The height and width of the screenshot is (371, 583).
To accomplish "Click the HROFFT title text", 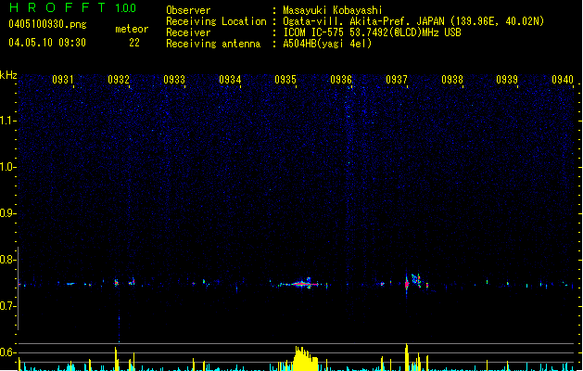I will tap(57, 7).
